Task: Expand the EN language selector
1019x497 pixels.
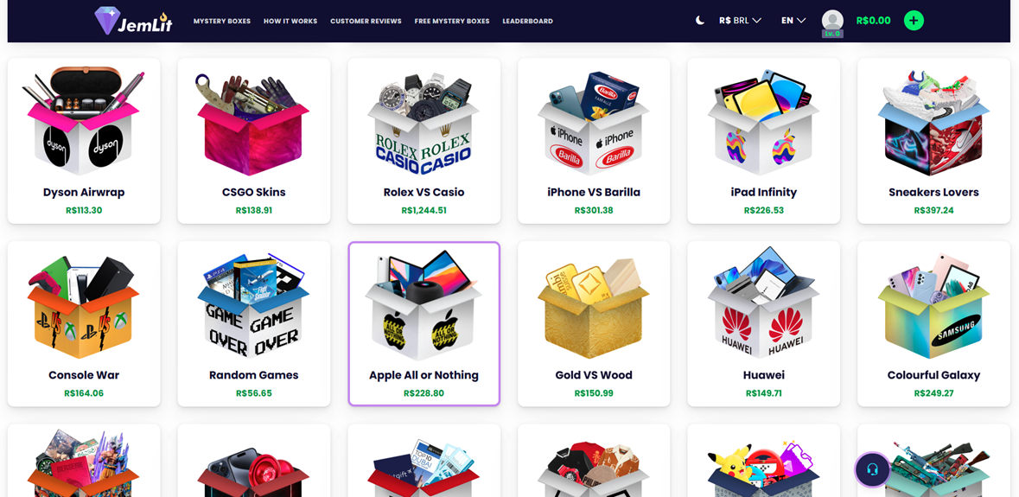Action: click(x=793, y=21)
